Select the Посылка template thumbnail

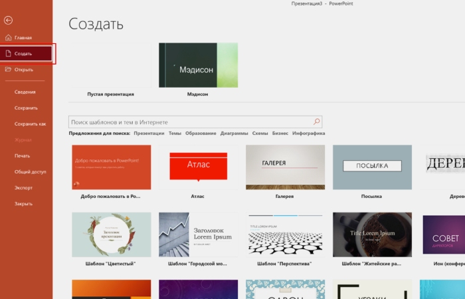(372, 167)
